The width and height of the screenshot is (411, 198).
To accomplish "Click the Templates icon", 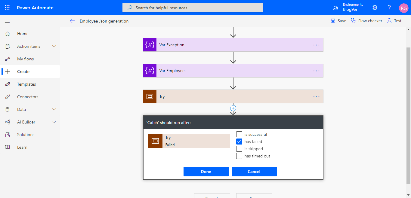I will (8, 84).
